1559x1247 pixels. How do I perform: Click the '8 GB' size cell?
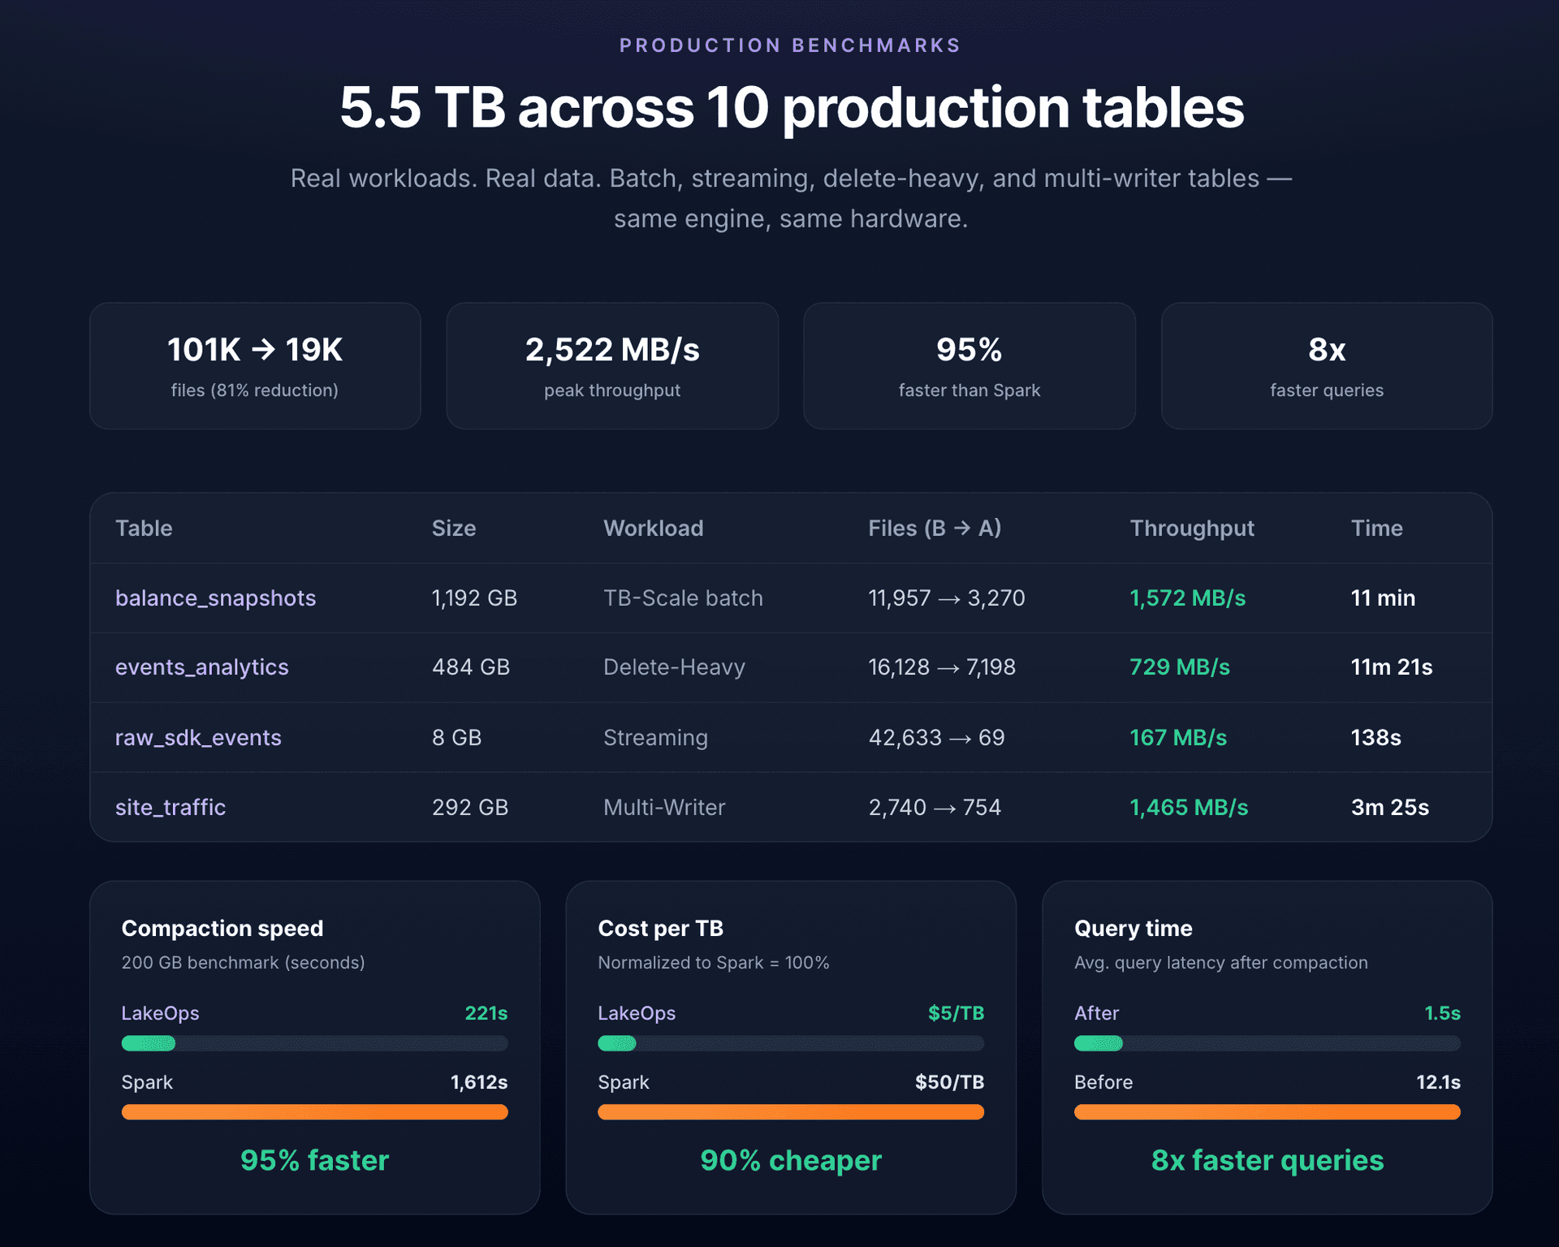pos(457,737)
